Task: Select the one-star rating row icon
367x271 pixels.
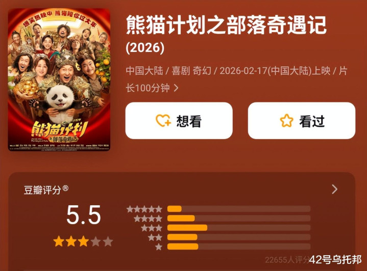Action: point(159,247)
